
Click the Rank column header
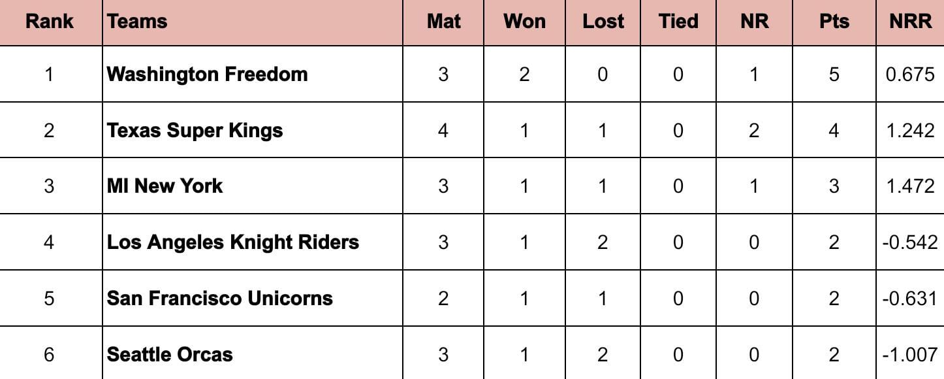click(x=49, y=22)
